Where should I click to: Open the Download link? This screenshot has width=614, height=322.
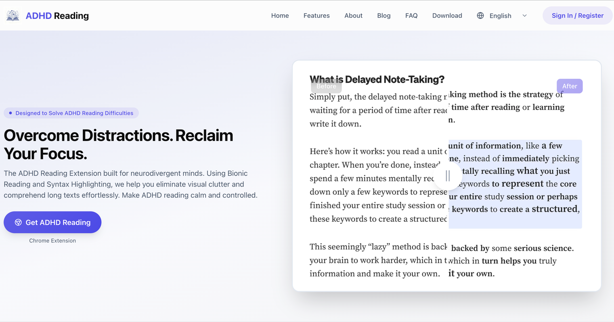[447, 15]
